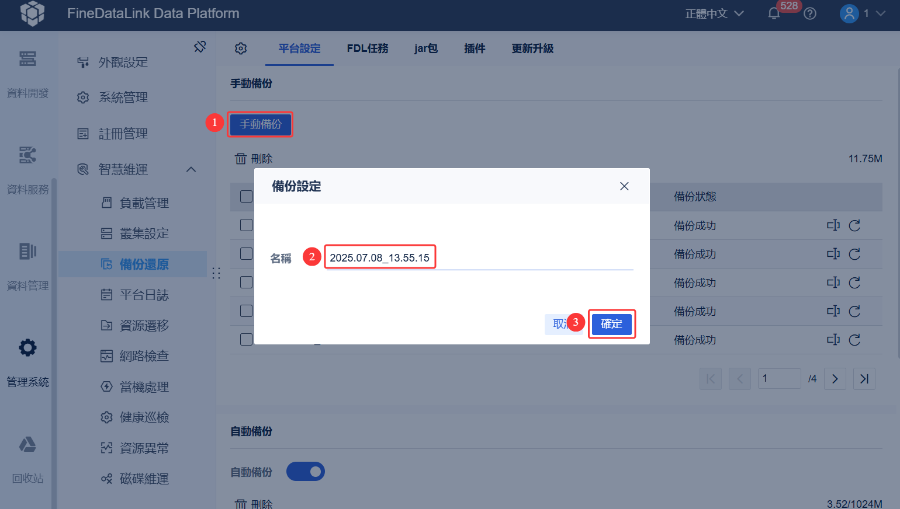Click the 確定 button
Screen dimensions: 900x509
(x=612, y=324)
